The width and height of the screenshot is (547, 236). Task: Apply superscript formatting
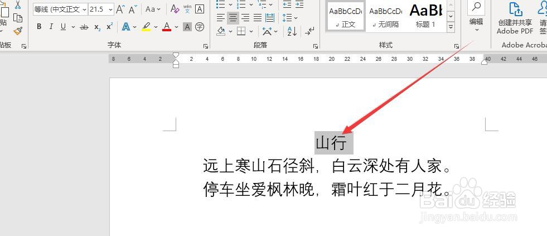click(x=109, y=27)
